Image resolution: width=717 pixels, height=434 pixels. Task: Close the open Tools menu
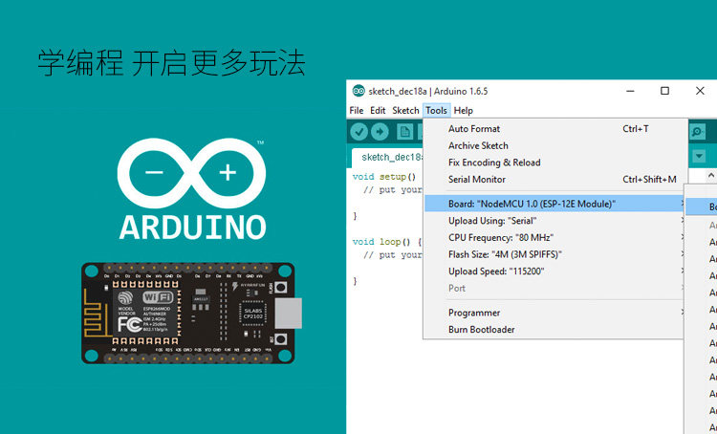pyautogui.click(x=436, y=110)
